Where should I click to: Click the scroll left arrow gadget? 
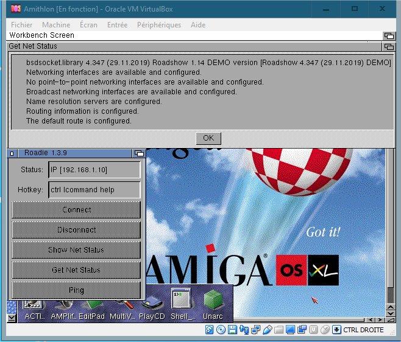click(371, 319)
